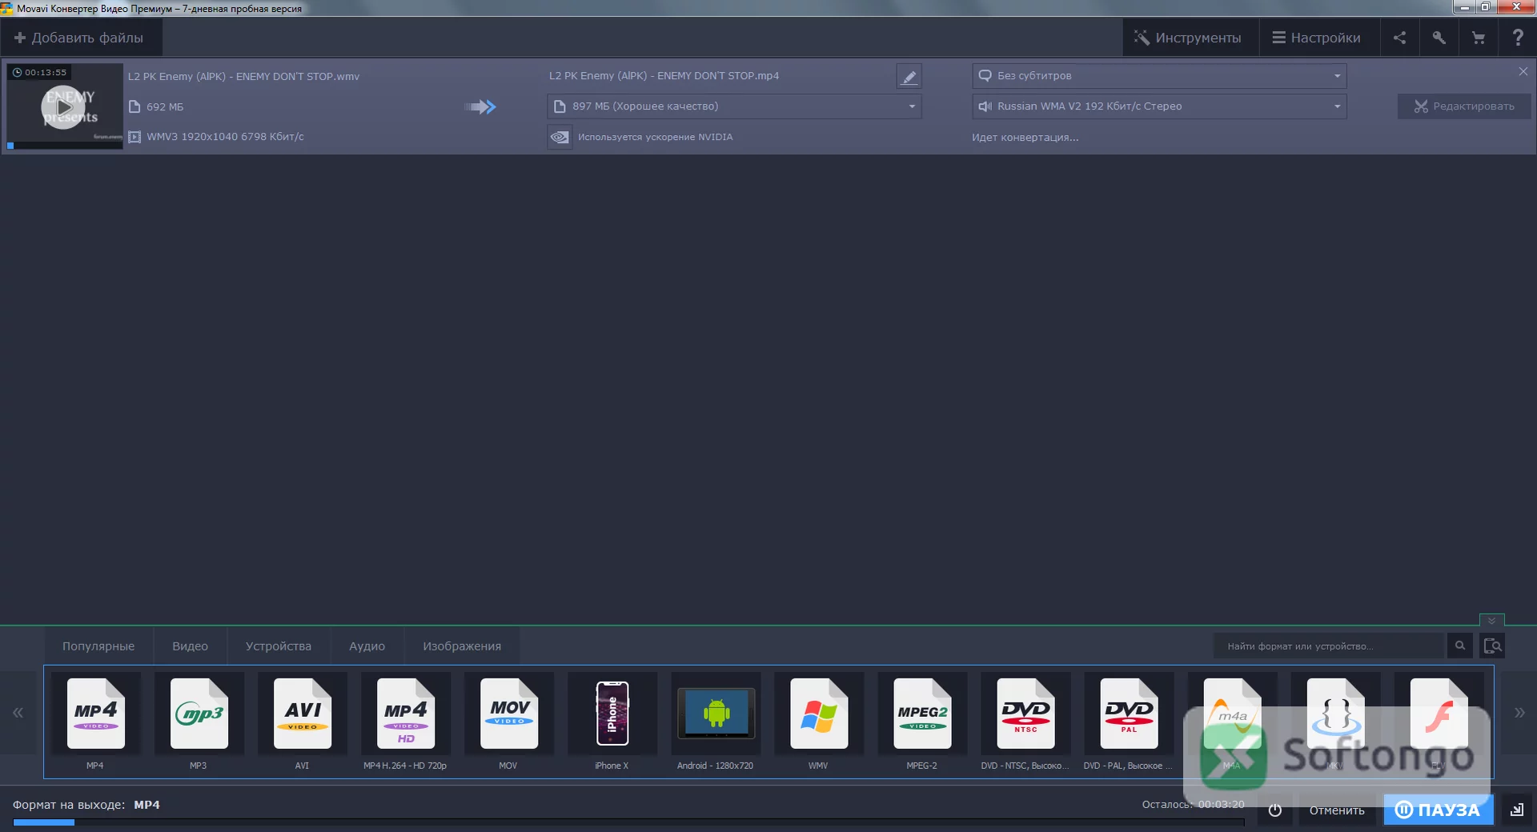Click the Редактировать button
The image size is (1537, 832).
(1464, 106)
